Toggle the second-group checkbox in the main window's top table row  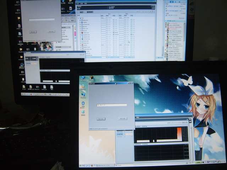pos(125,18)
